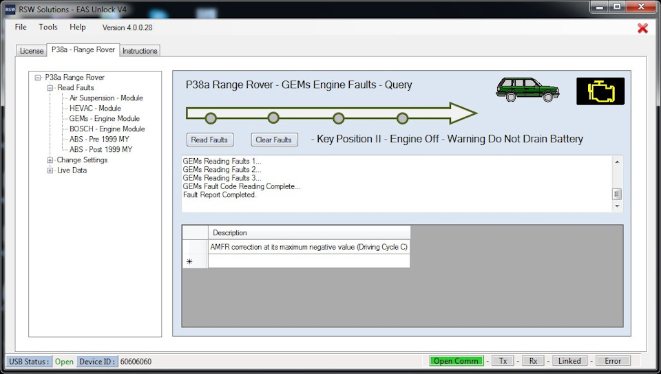Select HEVAC - Module tree item

coord(95,108)
